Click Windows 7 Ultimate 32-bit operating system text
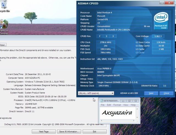The width and height of the screenshot is (176, 135). click(45, 82)
